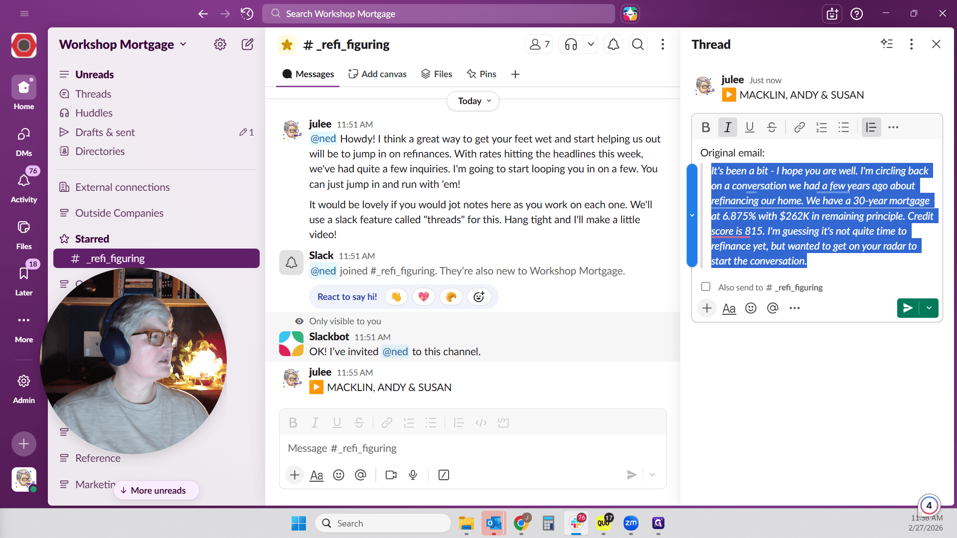
Task: View the 7 channel members
Action: (539, 45)
